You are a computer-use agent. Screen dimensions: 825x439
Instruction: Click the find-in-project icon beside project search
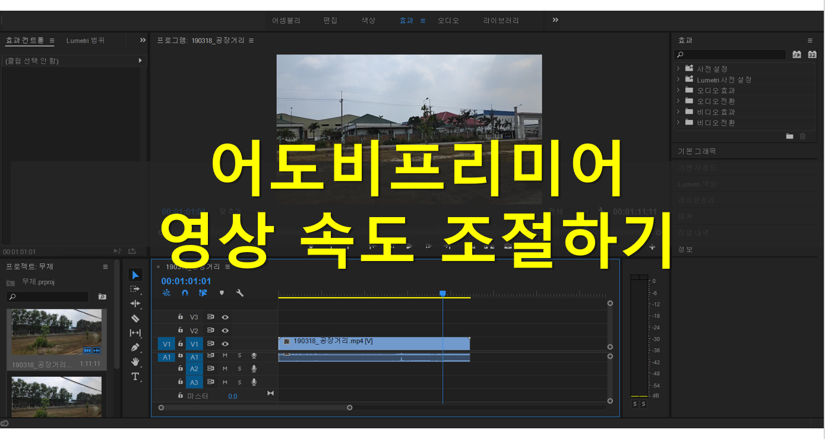point(102,297)
